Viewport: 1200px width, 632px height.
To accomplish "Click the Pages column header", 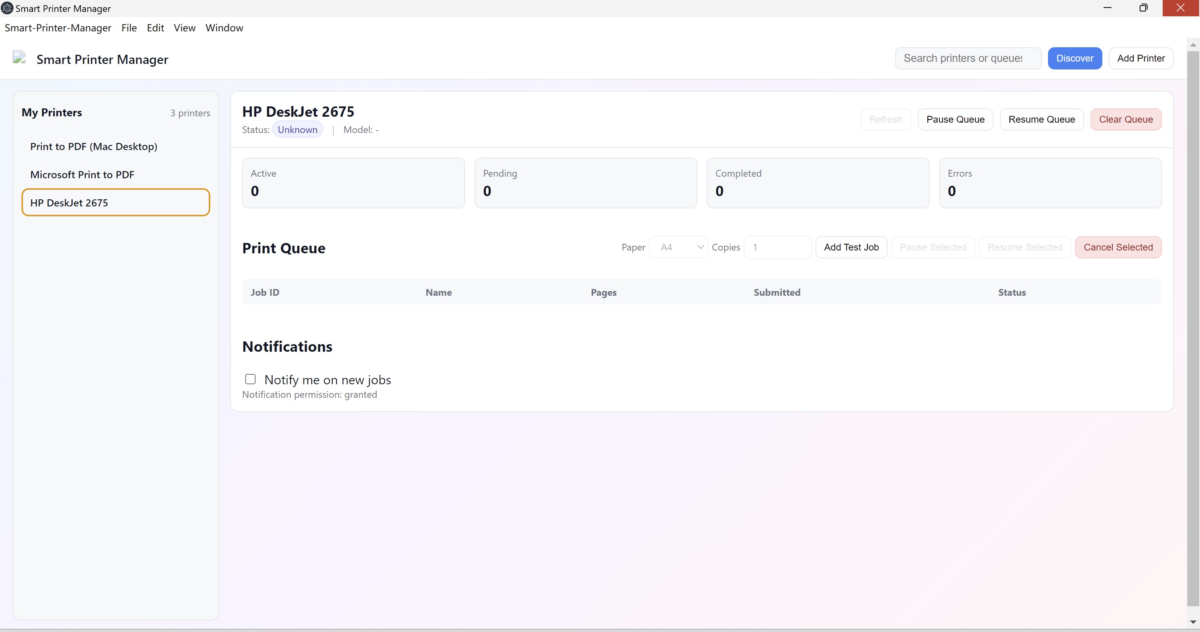I will pos(603,292).
